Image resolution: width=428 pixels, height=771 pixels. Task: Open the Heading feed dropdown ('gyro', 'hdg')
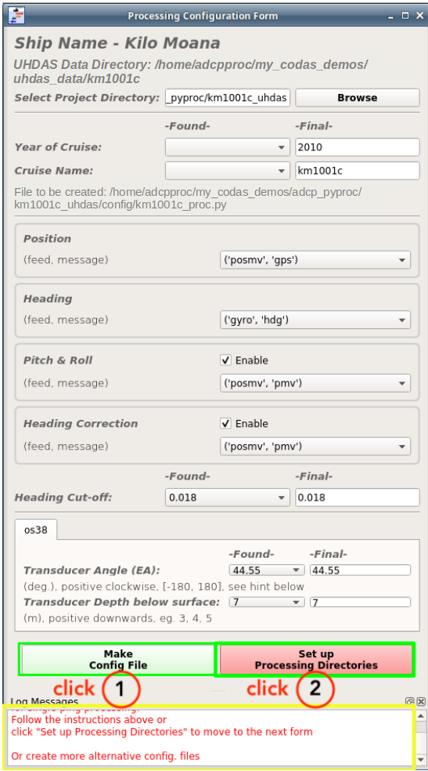pos(315,320)
